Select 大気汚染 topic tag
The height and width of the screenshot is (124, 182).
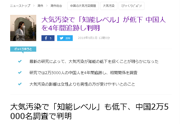(x=109, y=6)
